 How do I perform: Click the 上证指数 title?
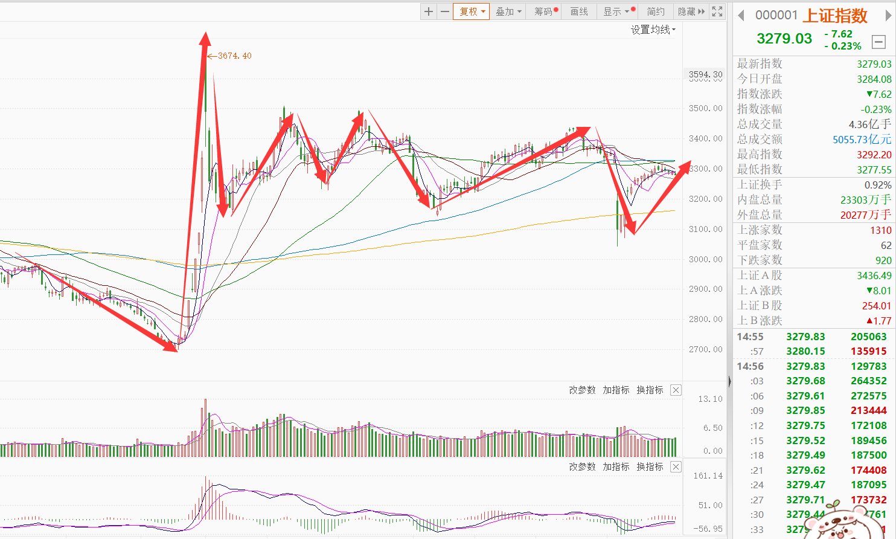(x=834, y=16)
